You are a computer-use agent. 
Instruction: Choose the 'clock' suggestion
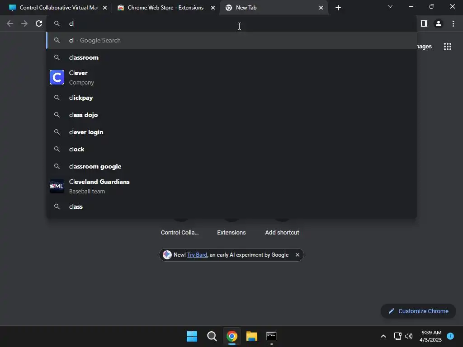click(231, 149)
